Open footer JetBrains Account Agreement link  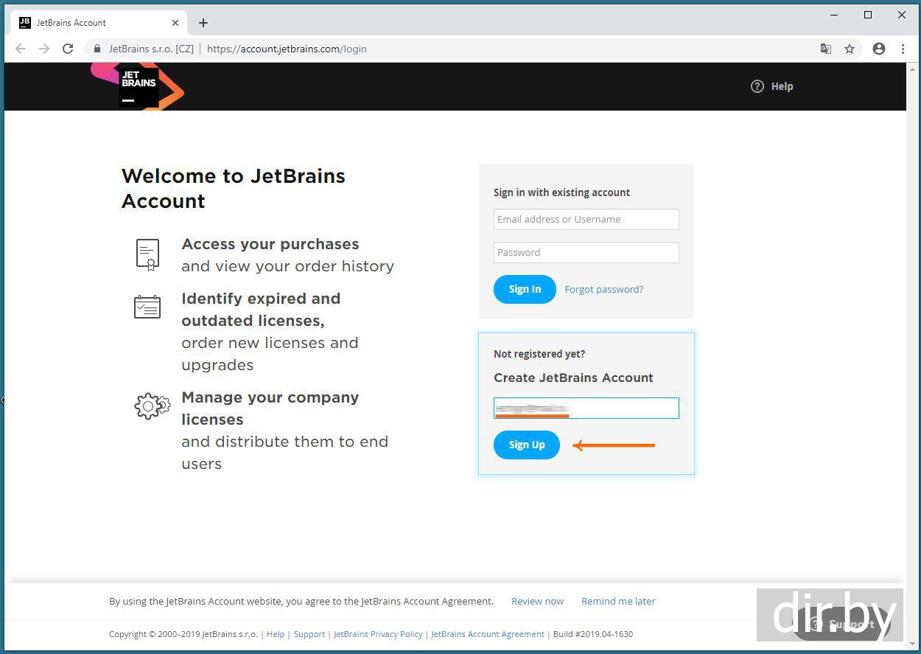(488, 634)
